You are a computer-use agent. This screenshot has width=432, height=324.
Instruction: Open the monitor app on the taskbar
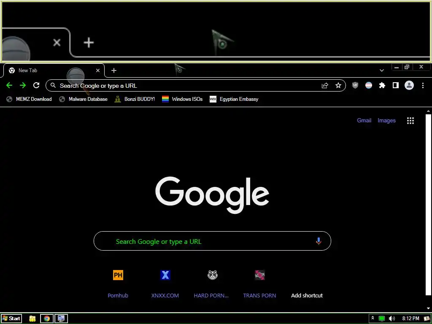pyautogui.click(x=61, y=319)
